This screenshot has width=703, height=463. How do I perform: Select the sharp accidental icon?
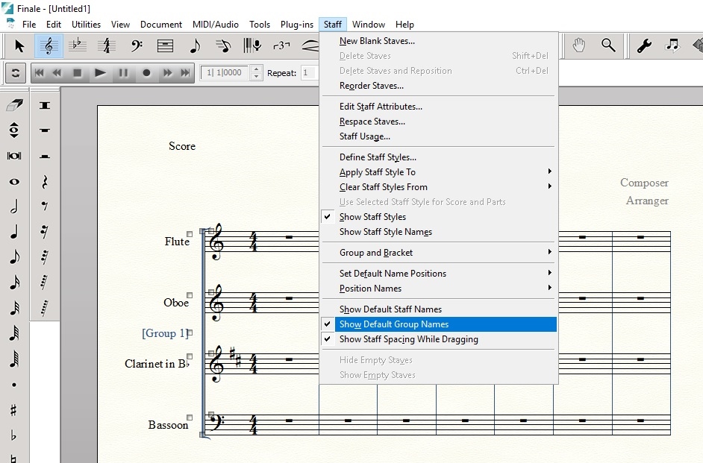pyautogui.click(x=14, y=410)
